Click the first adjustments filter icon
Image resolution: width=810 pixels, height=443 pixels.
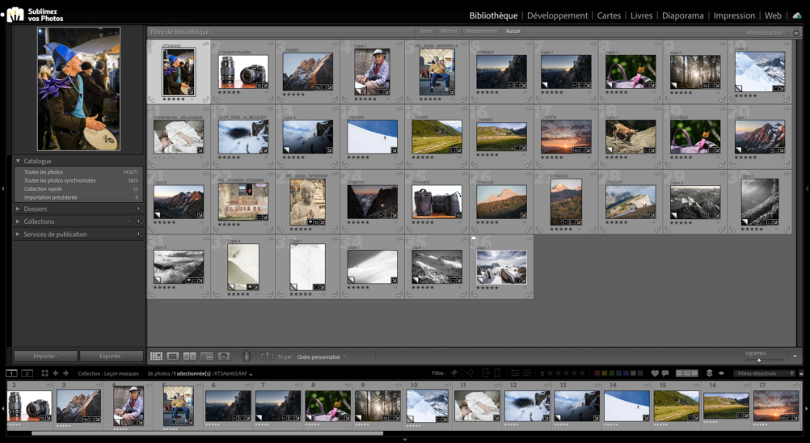tap(515, 373)
